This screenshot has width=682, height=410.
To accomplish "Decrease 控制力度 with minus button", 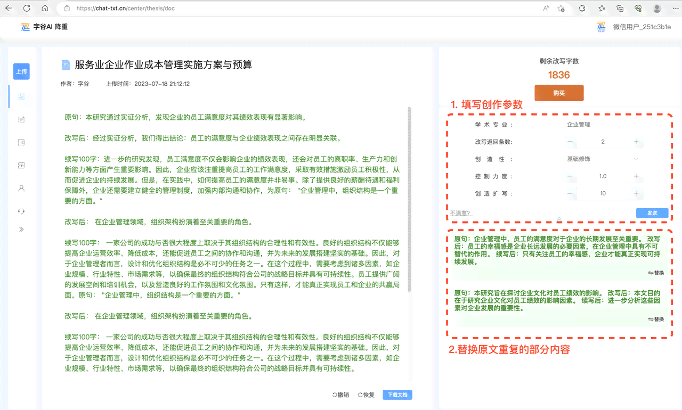I will click(x=570, y=176).
